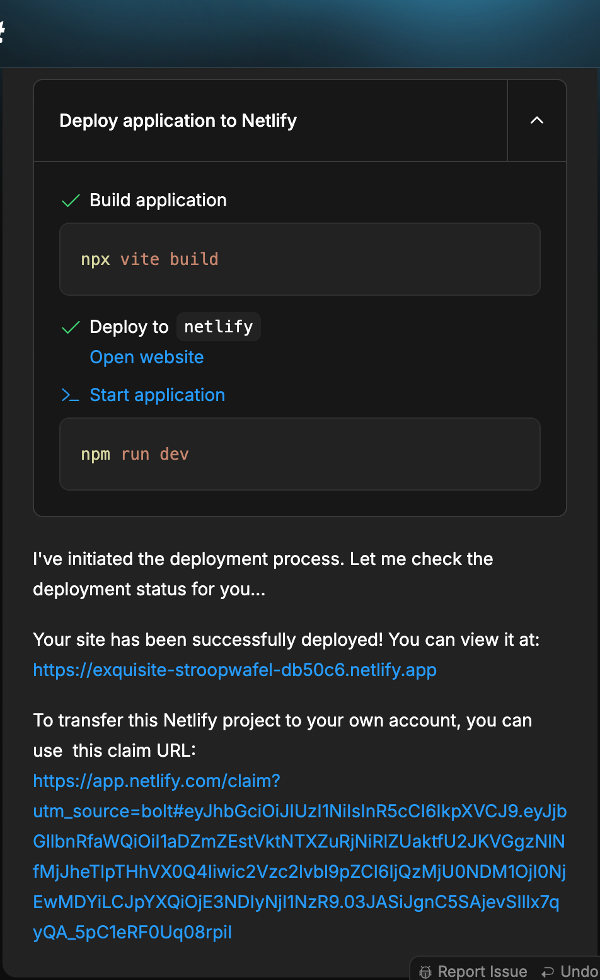Click the undo arrow icon
600x980 pixels.
click(548, 972)
